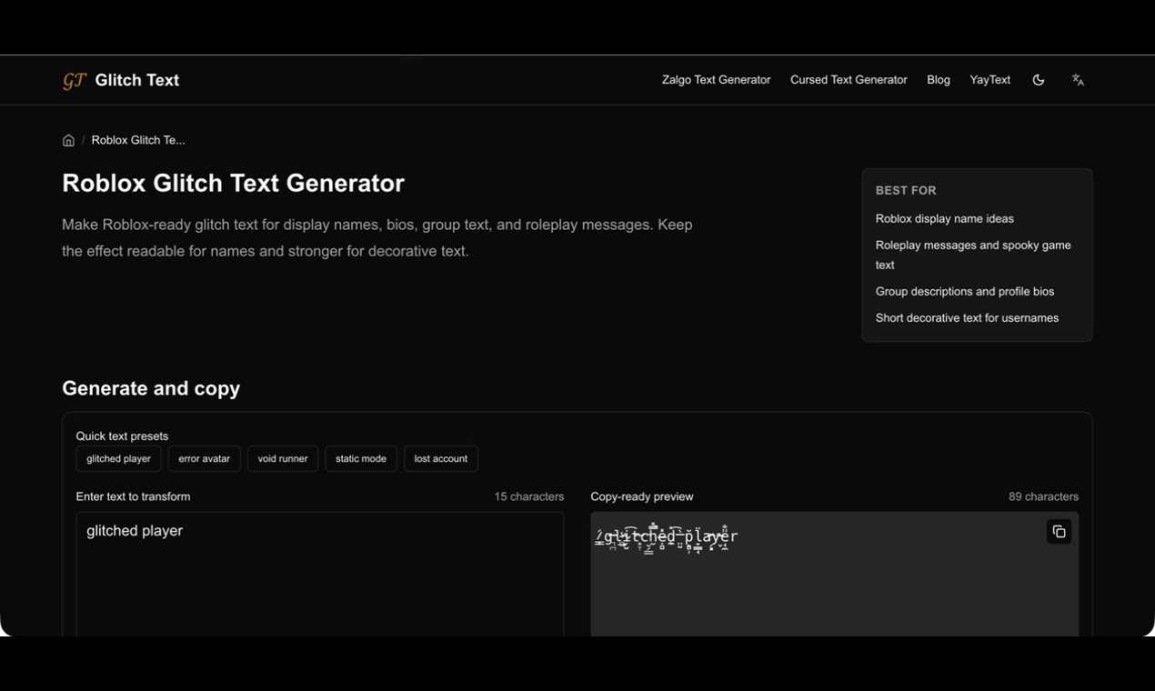Image resolution: width=1155 pixels, height=691 pixels.
Task: Click the Roblox Glitch Te... breadcrumb
Action: tap(138, 140)
